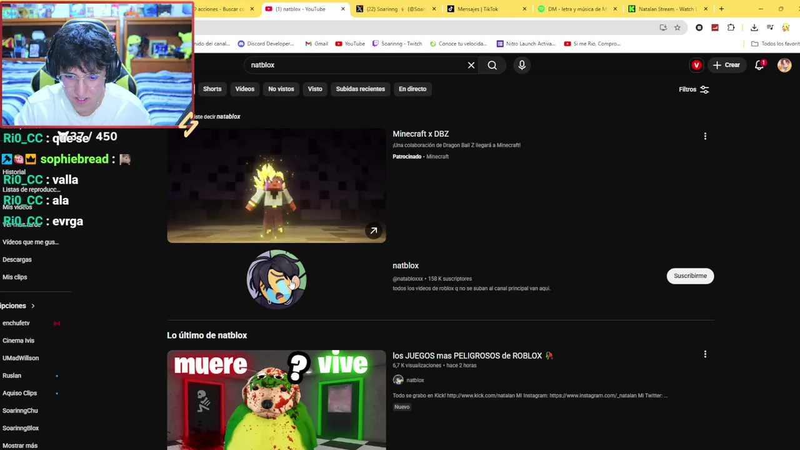Open the Filtros panel
This screenshot has height=450, width=800.
click(x=694, y=89)
